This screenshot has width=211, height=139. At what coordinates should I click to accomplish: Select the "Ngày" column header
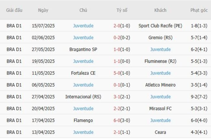tap(43, 10)
